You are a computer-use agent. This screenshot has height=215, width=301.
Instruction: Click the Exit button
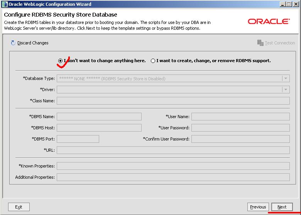(x=19, y=207)
